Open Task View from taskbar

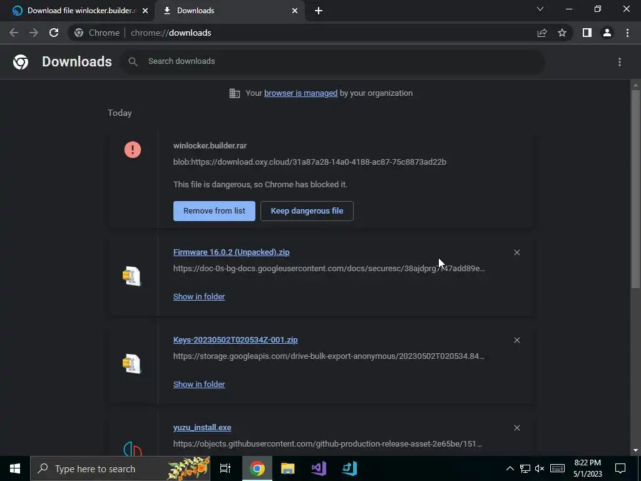pos(225,468)
